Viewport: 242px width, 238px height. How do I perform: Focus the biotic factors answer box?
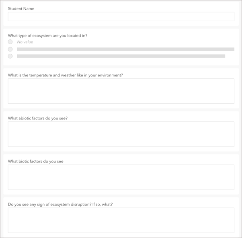(121, 177)
